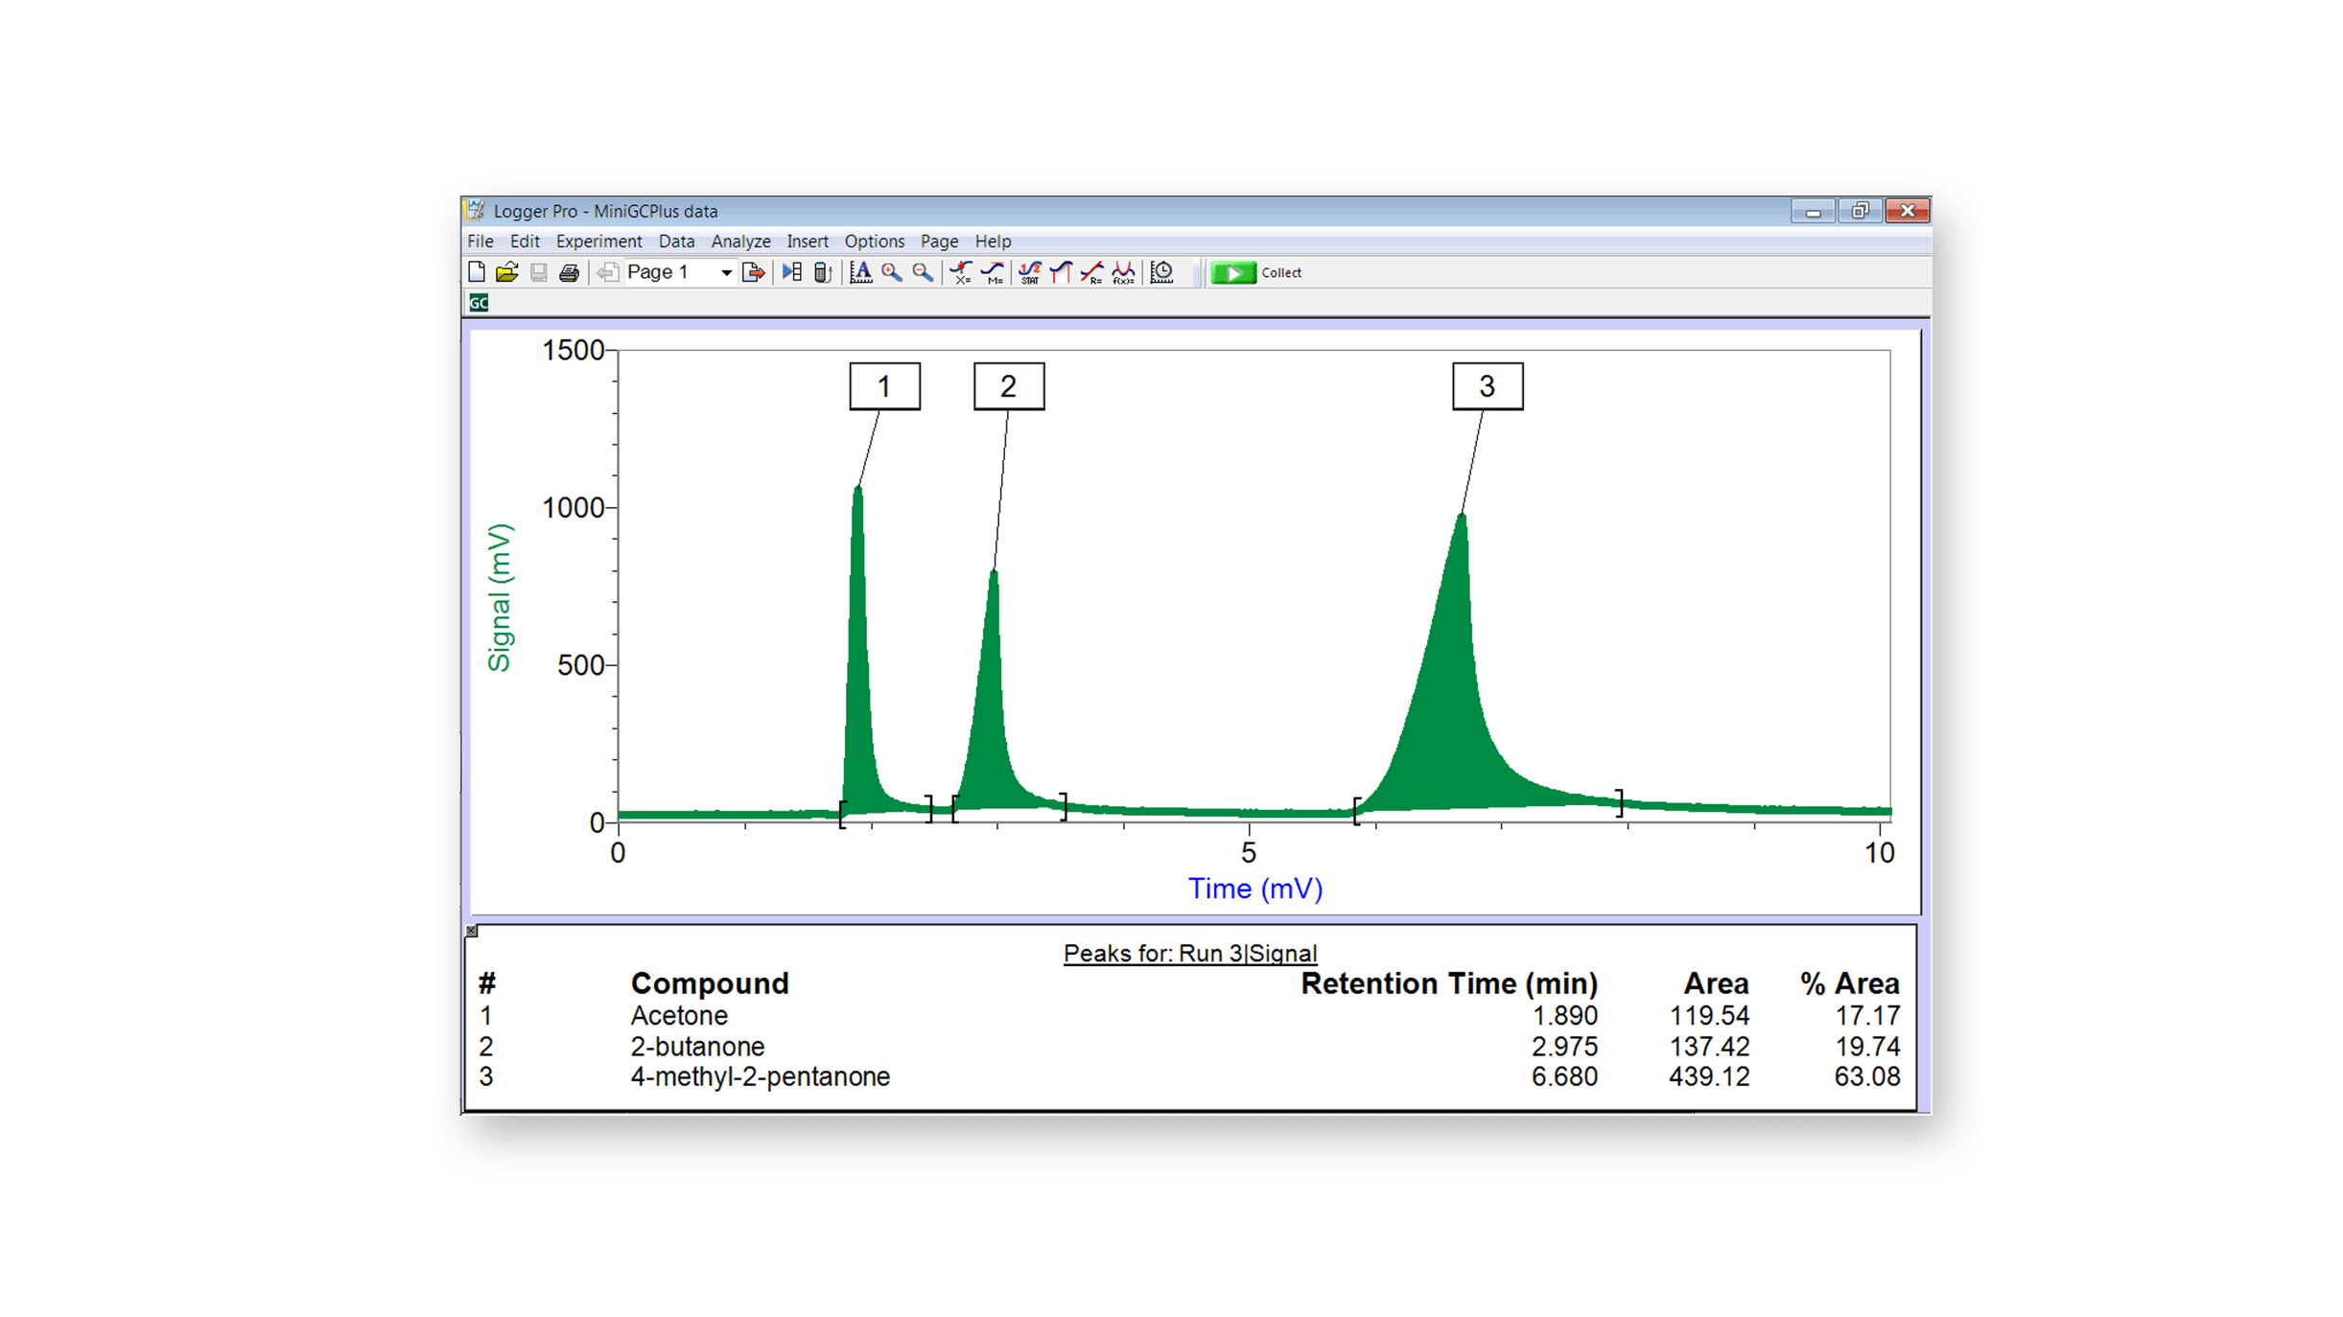Click the Tangent (M=) tool icon
Screen dimensions: 2343x1317
point(994,273)
